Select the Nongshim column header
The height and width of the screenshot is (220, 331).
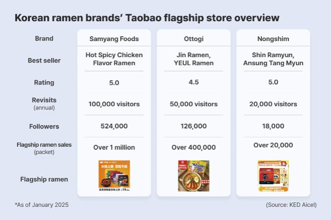[273, 39]
